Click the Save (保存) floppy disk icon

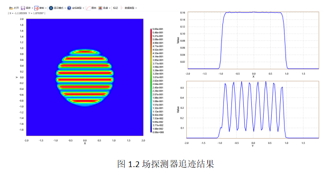[23, 8]
